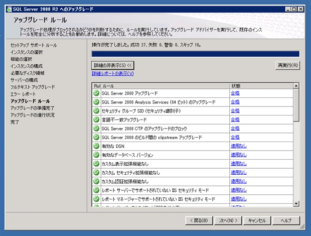Select インスタンスの選択 step in sidebar
This screenshot has height=236, width=311.
27,52
